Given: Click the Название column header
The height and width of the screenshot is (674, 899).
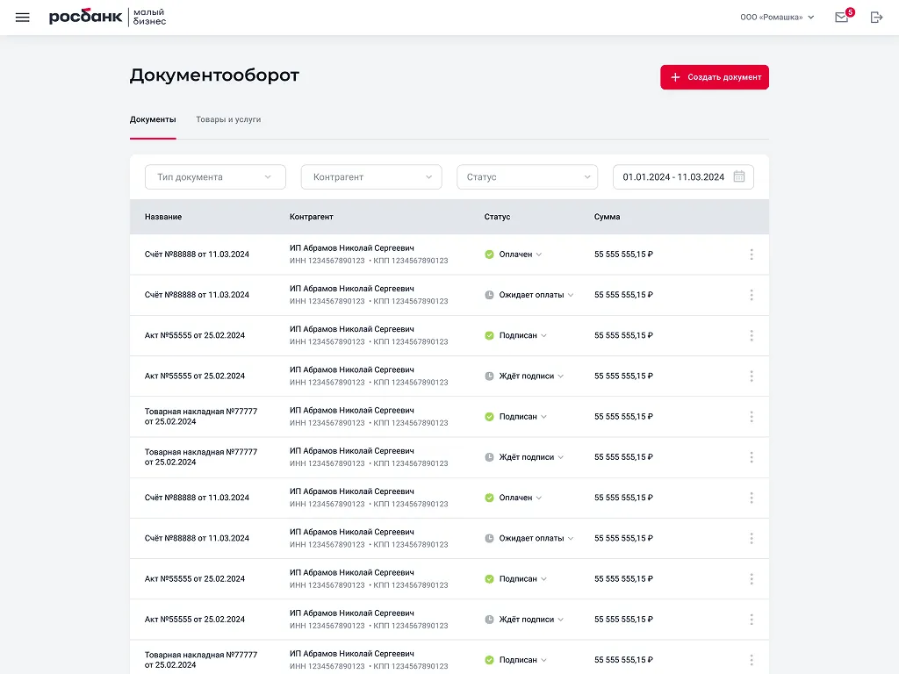Looking at the screenshot, I should (x=163, y=217).
